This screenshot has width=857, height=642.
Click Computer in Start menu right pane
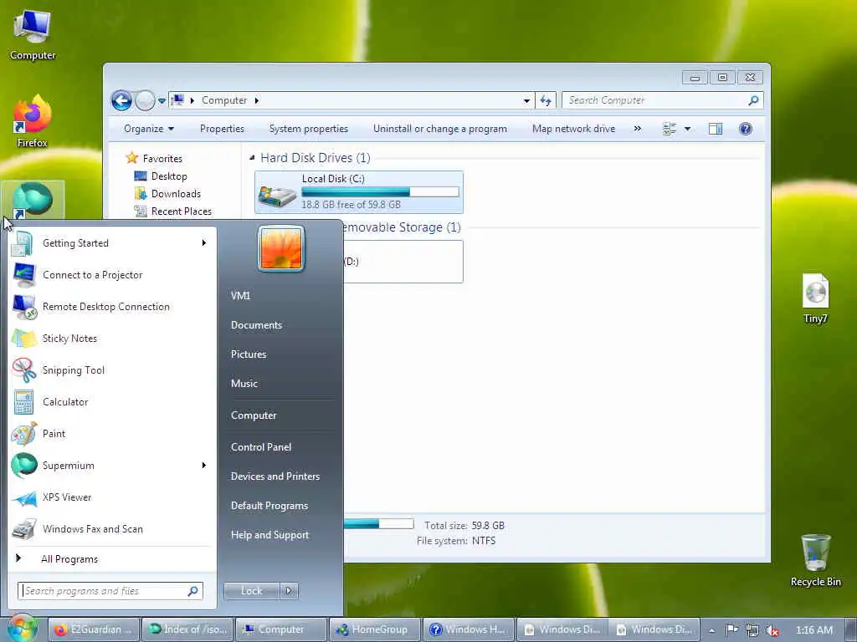[x=254, y=415]
